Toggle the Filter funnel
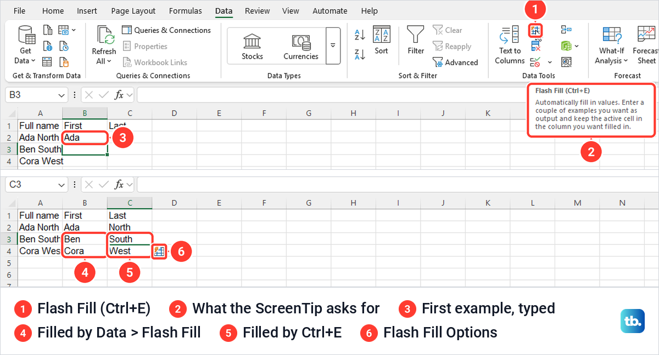 [416, 41]
